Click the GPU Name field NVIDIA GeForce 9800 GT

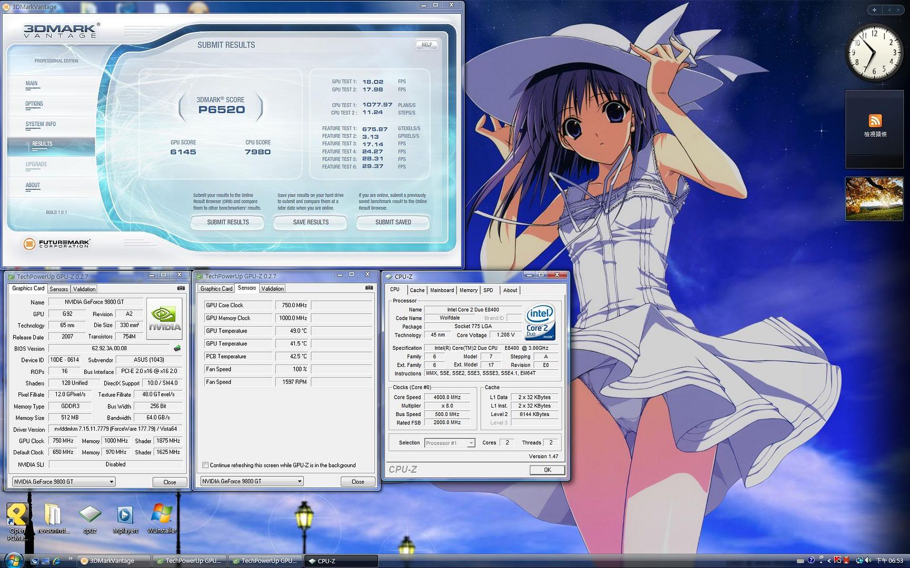click(95, 302)
